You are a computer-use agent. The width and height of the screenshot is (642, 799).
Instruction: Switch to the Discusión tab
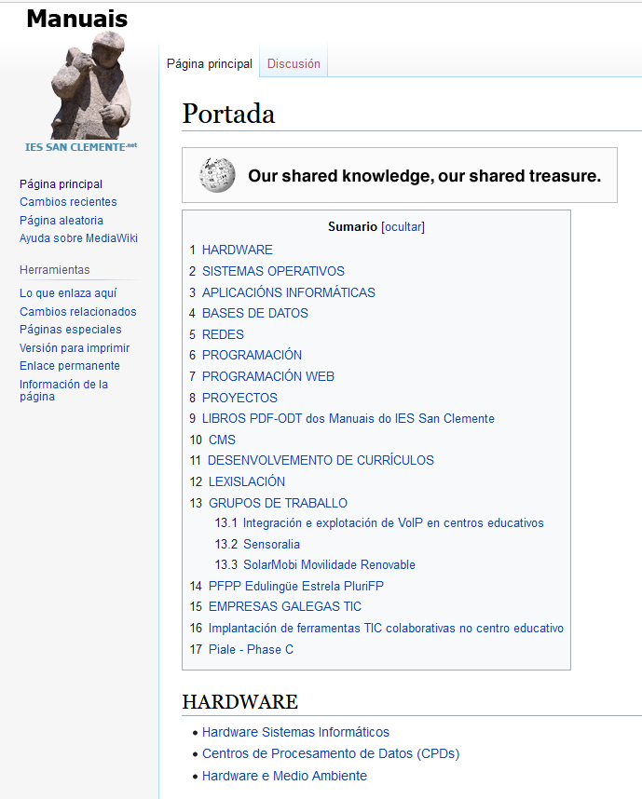294,64
